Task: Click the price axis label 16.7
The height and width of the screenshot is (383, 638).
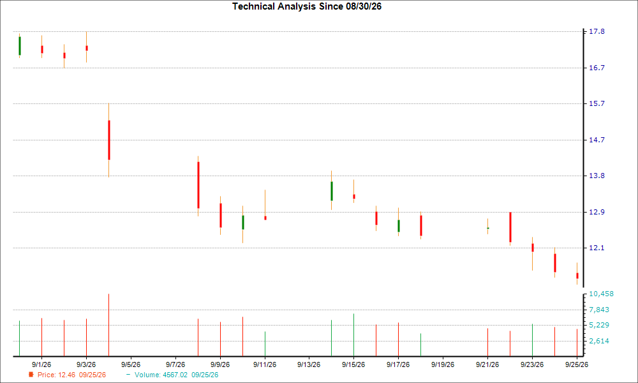Action: coord(597,68)
